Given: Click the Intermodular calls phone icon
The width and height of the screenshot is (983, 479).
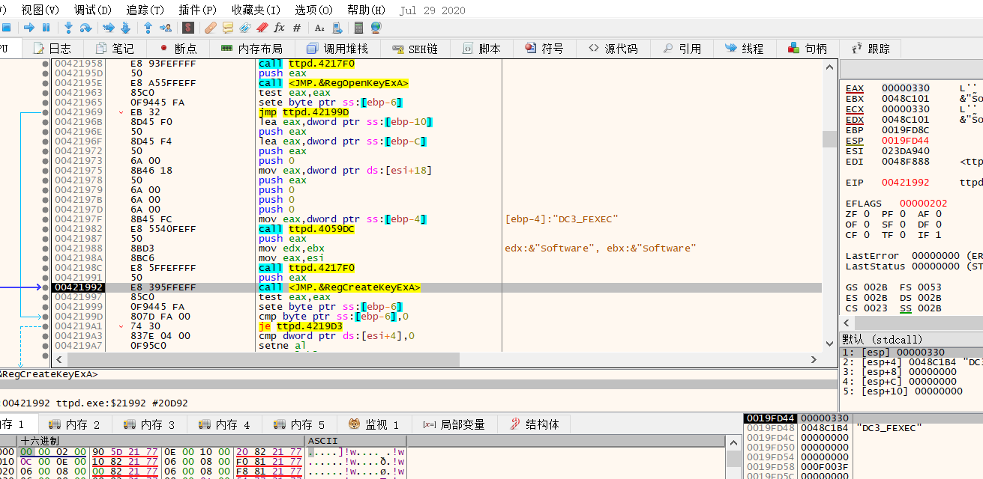Looking at the screenshot, I should click(337, 28).
